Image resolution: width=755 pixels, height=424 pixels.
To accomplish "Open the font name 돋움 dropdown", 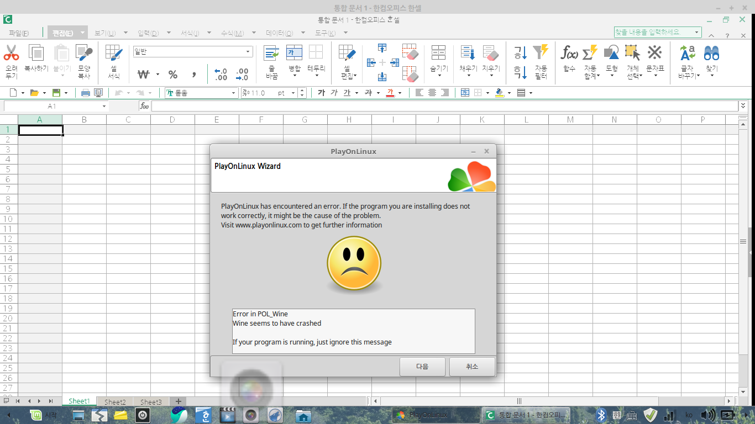I will (234, 93).
